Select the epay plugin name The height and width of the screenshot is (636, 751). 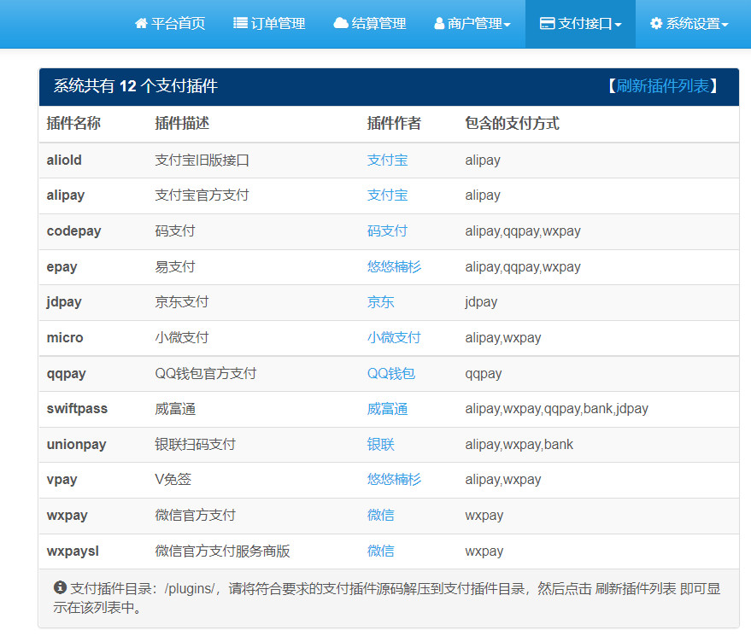[x=62, y=267]
